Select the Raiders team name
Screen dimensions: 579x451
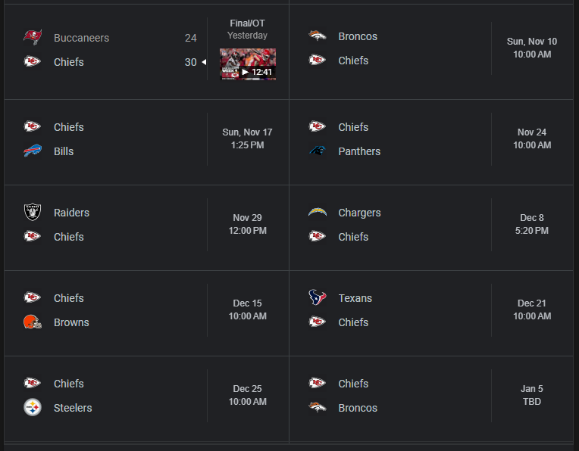[71, 213]
